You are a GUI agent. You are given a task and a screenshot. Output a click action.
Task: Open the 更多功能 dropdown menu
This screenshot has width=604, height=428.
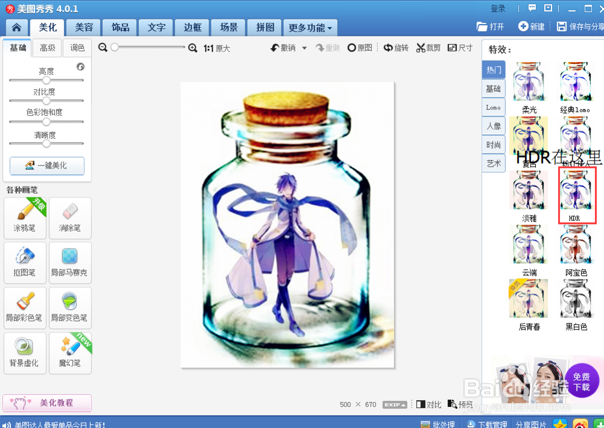(310, 28)
